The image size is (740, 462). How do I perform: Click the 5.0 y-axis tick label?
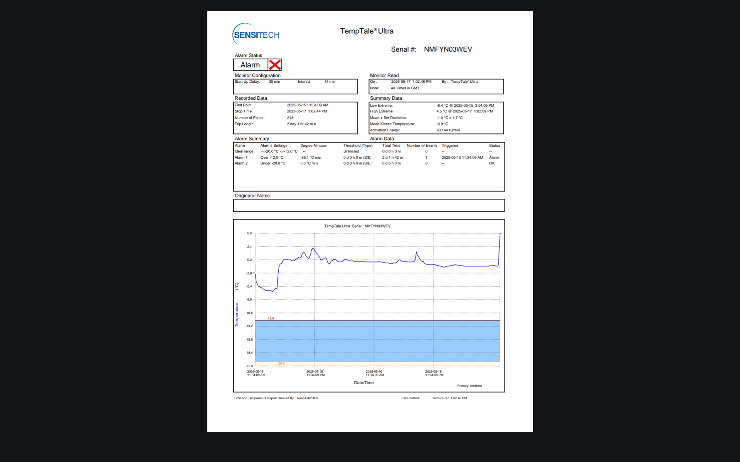click(249, 233)
